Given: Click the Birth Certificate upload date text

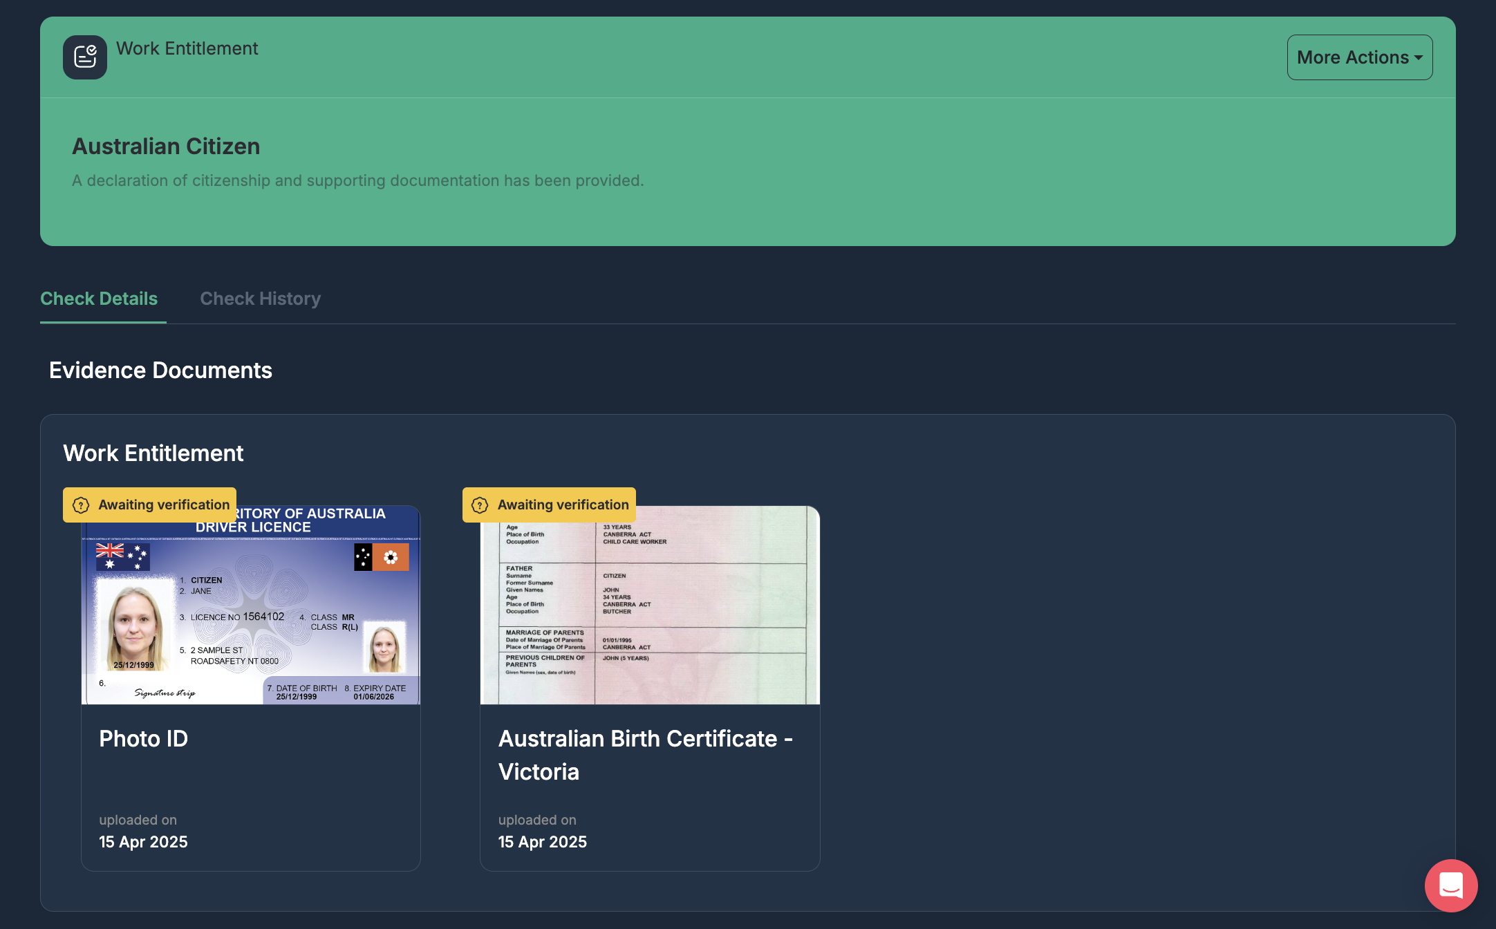Looking at the screenshot, I should tap(543, 842).
